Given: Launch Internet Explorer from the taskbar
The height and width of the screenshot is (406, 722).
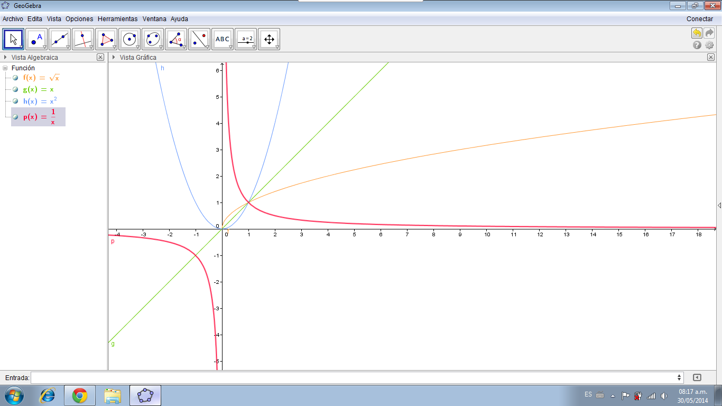Looking at the screenshot, I should 48,395.
